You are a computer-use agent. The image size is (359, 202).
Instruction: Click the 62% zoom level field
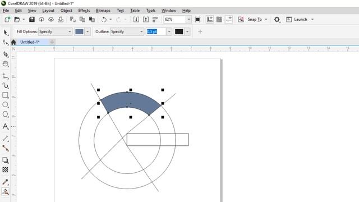tap(174, 20)
